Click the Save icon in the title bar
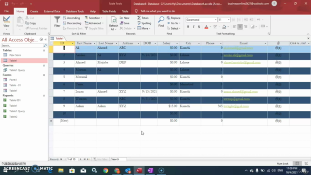Image resolution: width=311 pixels, height=175 pixels. tap(6, 4)
